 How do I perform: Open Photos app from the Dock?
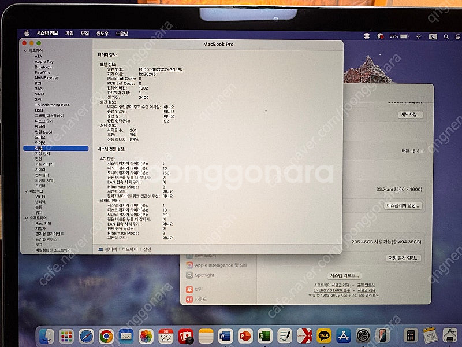(146, 336)
